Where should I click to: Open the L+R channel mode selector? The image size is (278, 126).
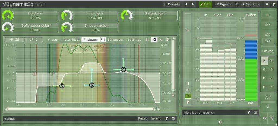tap(268, 25)
